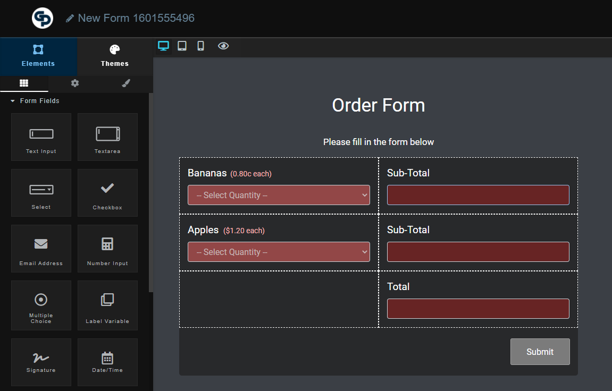Click the pencil icon to rename form
This screenshot has height=391, width=612.
click(70, 18)
